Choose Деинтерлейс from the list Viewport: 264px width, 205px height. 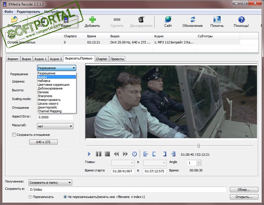coord(56,107)
